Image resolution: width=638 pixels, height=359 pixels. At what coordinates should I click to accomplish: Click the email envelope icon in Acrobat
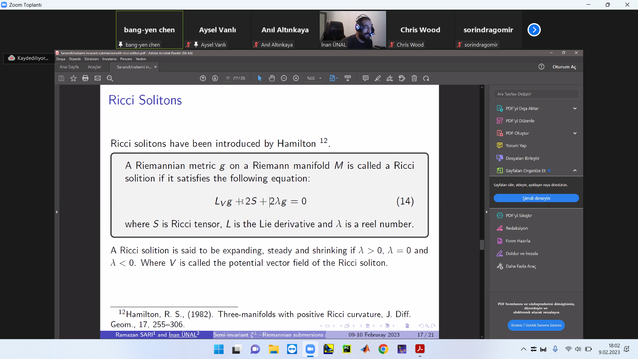[x=98, y=78]
